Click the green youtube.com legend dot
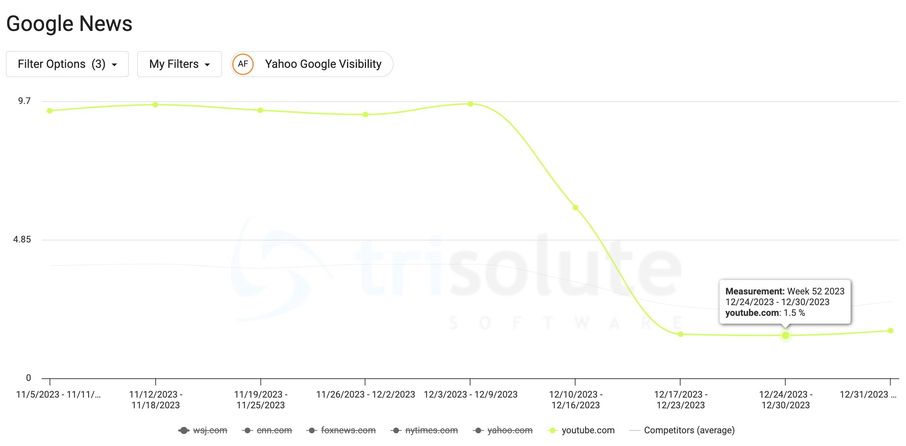 pos(553,430)
